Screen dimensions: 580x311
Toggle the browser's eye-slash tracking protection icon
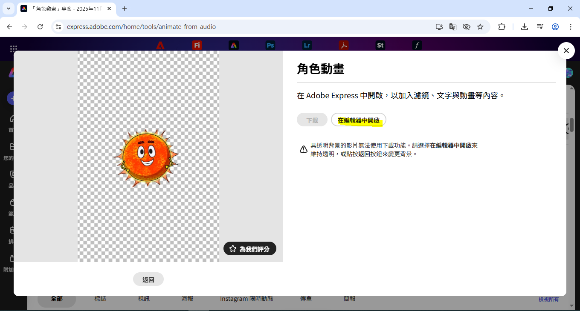coord(467,27)
